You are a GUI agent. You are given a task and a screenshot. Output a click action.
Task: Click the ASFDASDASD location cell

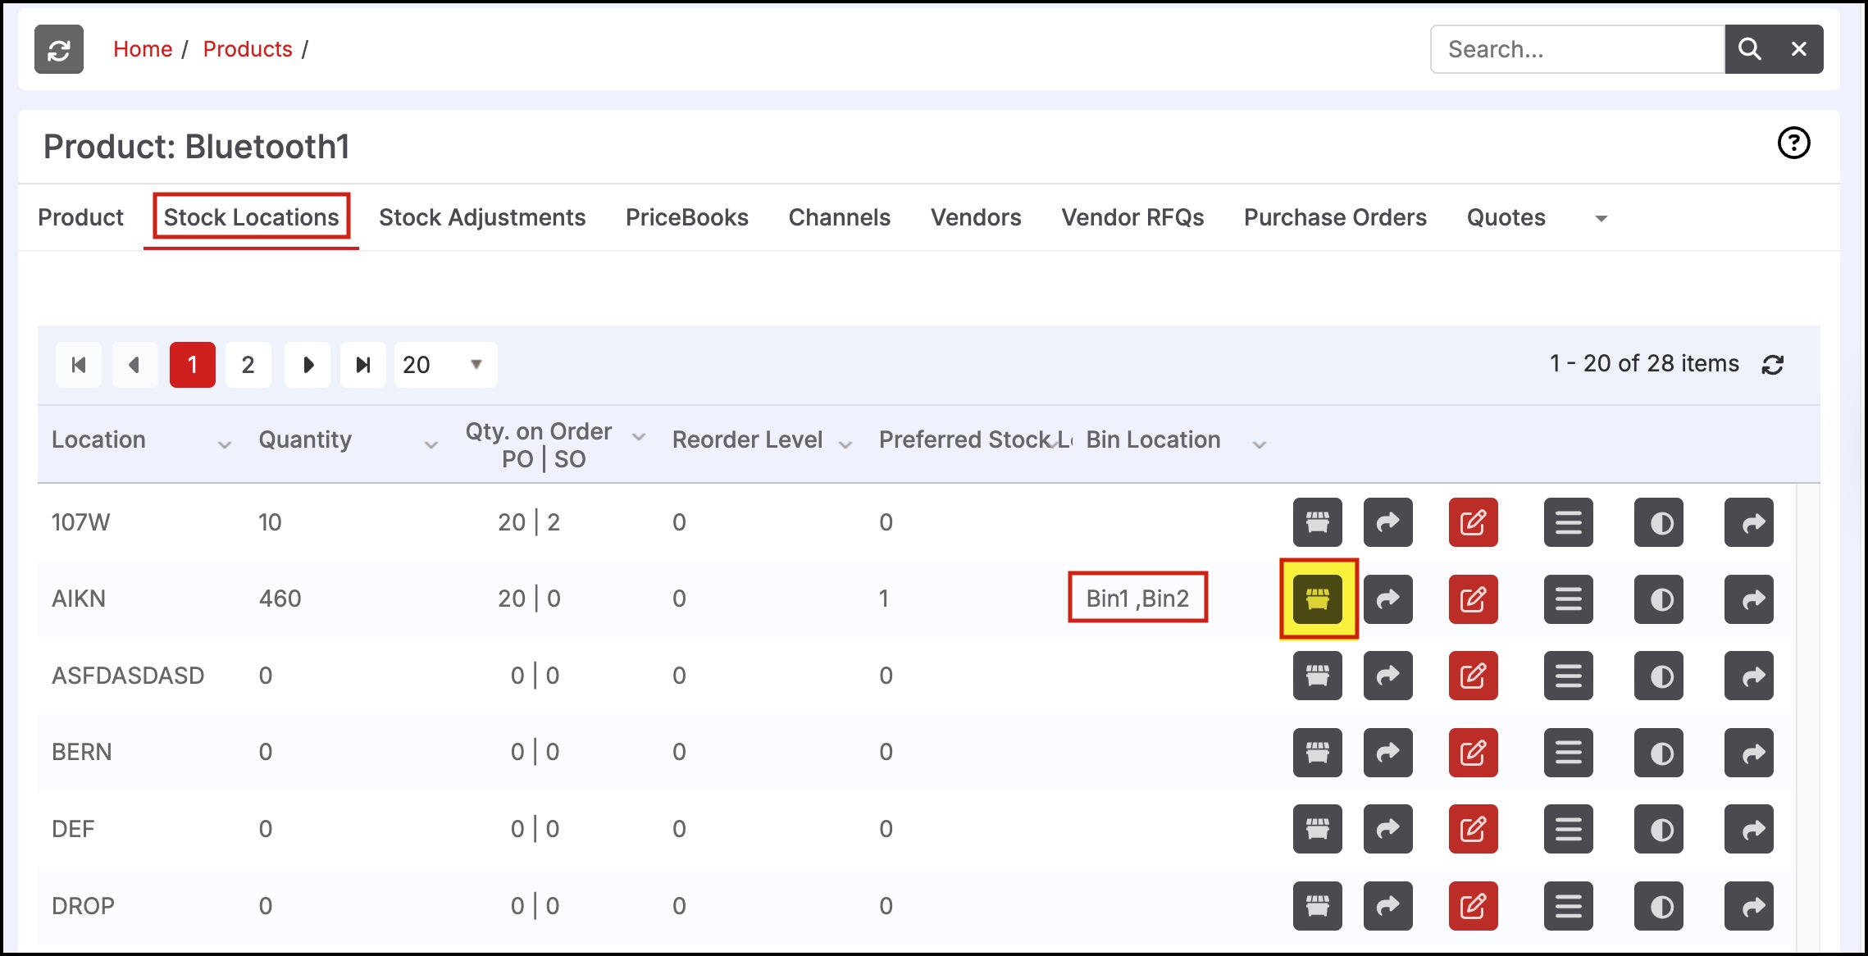(x=128, y=676)
